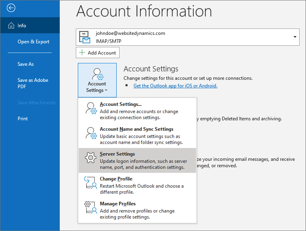Click the Info home icon
Screen dimensions: 306x231
click(x=11, y=25)
